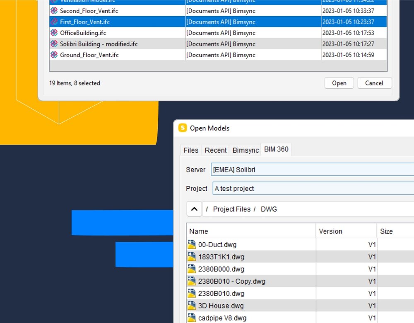
Task: Click the IFC icon beside Solibri Building - modified.ifc
Action: [x=54, y=44]
